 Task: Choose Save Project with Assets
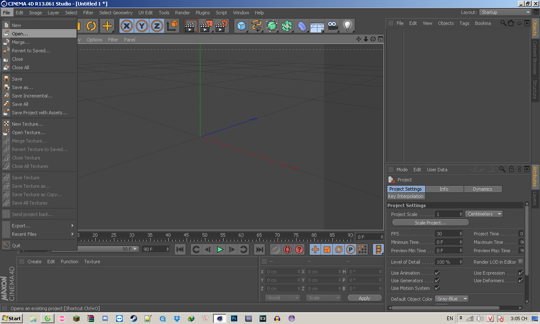point(39,113)
